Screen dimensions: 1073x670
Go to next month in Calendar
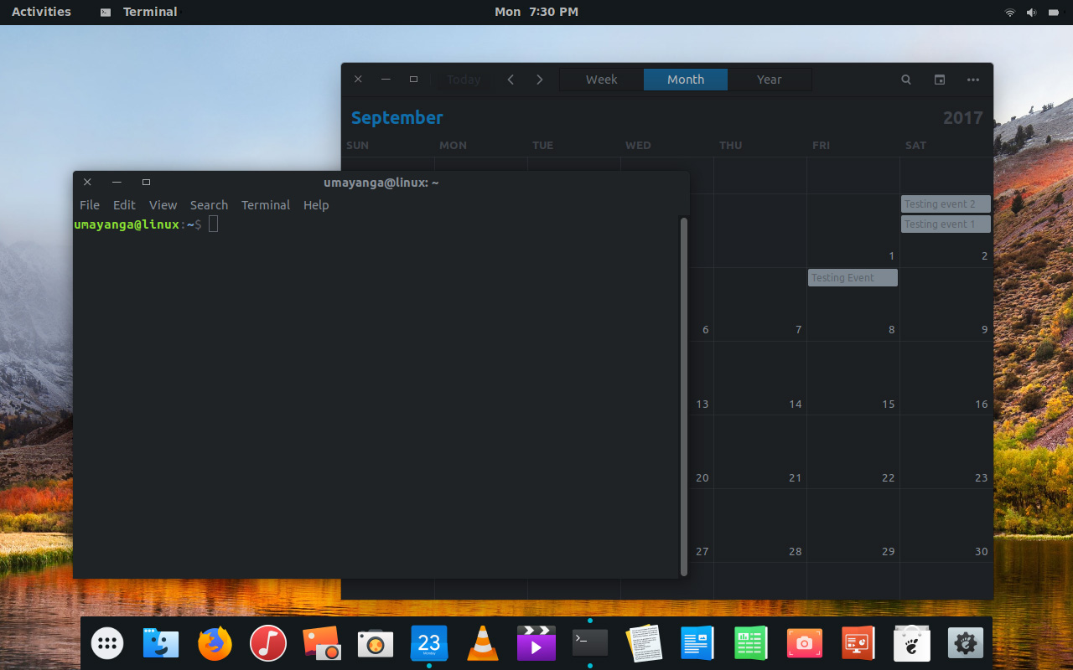[x=540, y=80]
